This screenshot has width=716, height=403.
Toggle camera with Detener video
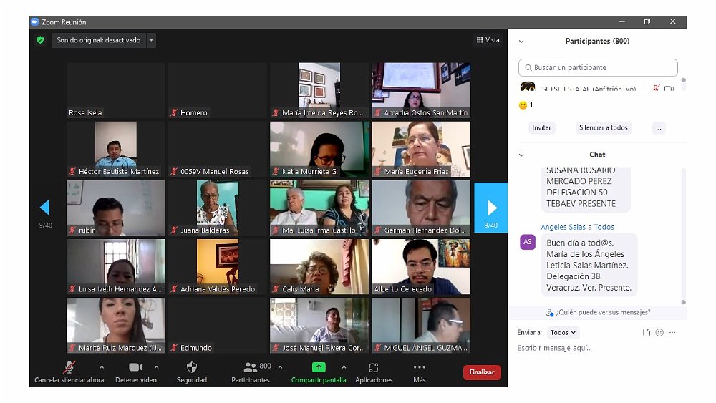(x=135, y=367)
